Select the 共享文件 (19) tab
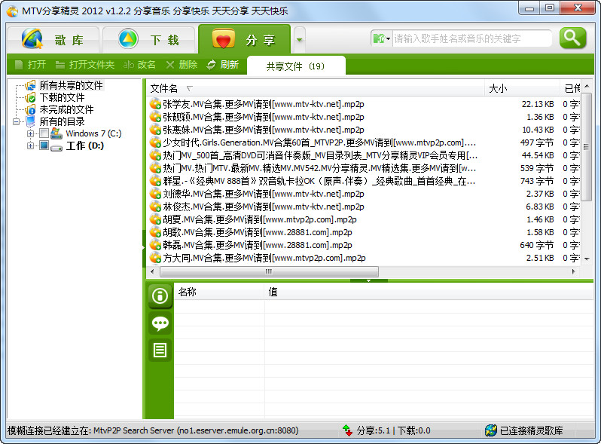The width and height of the screenshot is (601, 444). coord(296,66)
